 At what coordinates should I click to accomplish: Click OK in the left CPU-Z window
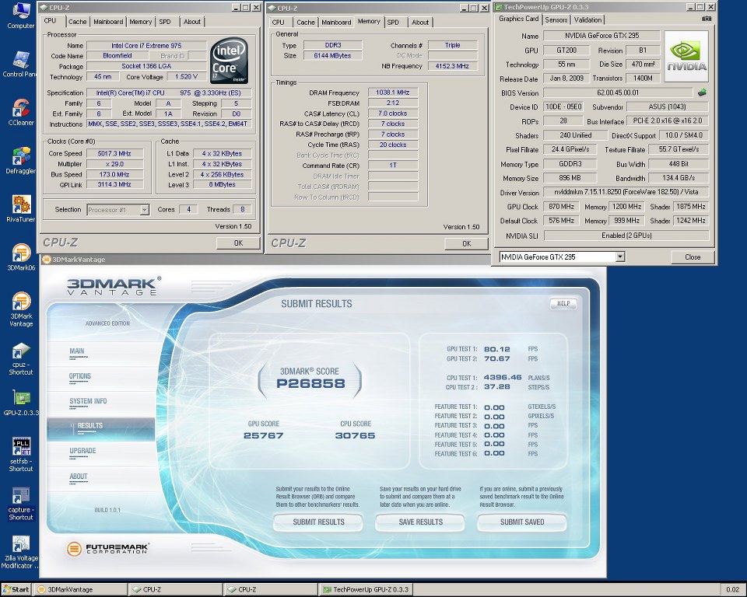click(238, 243)
